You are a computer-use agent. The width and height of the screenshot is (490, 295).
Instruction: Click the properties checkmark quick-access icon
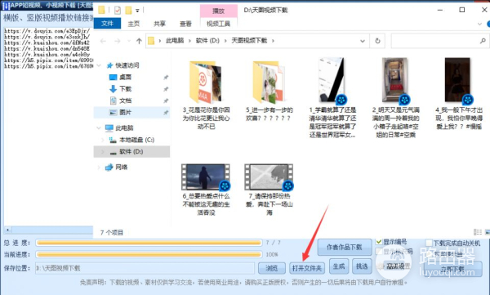coord(117,11)
